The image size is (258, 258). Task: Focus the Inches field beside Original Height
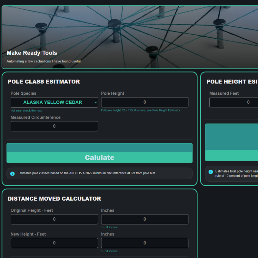click(x=144, y=219)
